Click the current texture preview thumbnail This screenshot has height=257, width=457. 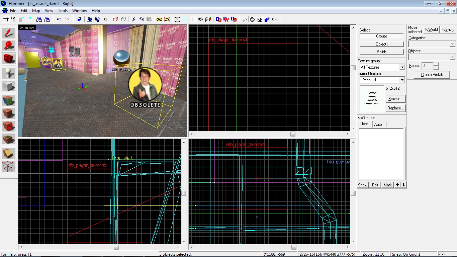coord(372,99)
